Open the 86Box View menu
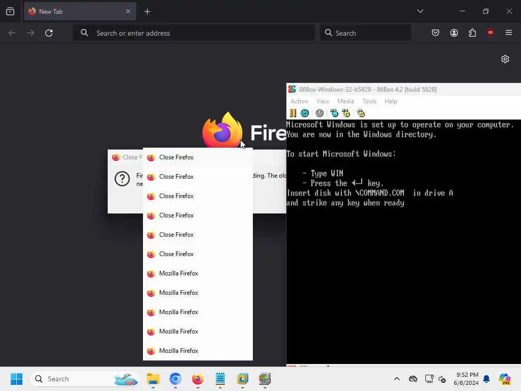Viewport: 521px width, 391px height. [x=323, y=101]
